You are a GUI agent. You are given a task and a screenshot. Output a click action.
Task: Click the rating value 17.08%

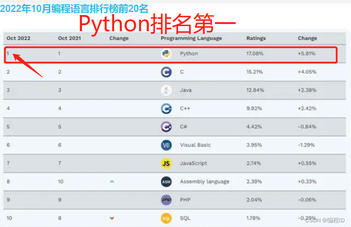coord(255,54)
